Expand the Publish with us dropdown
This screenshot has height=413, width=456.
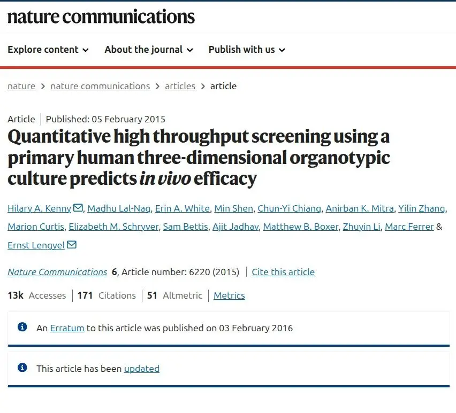(x=247, y=50)
